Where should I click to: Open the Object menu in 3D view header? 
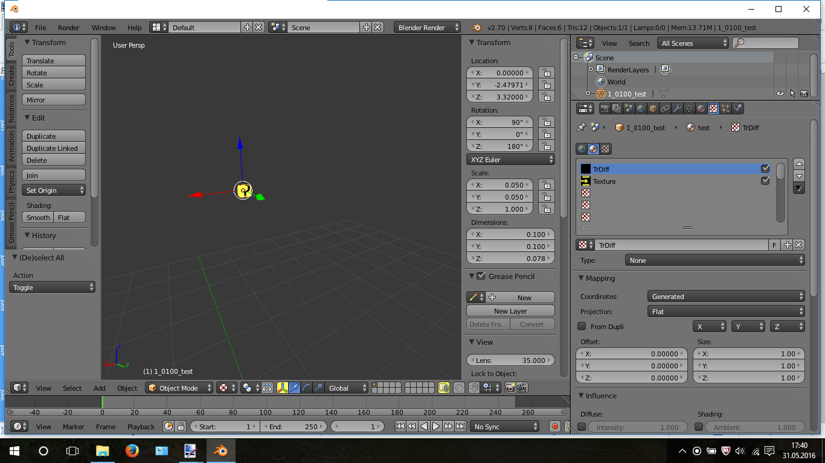pyautogui.click(x=127, y=388)
